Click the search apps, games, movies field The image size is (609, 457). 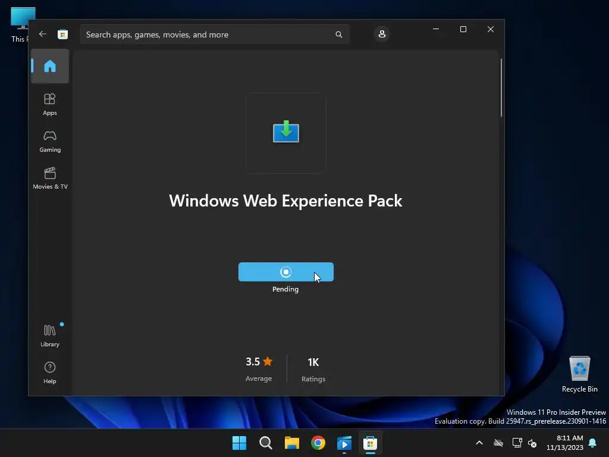[x=215, y=35]
